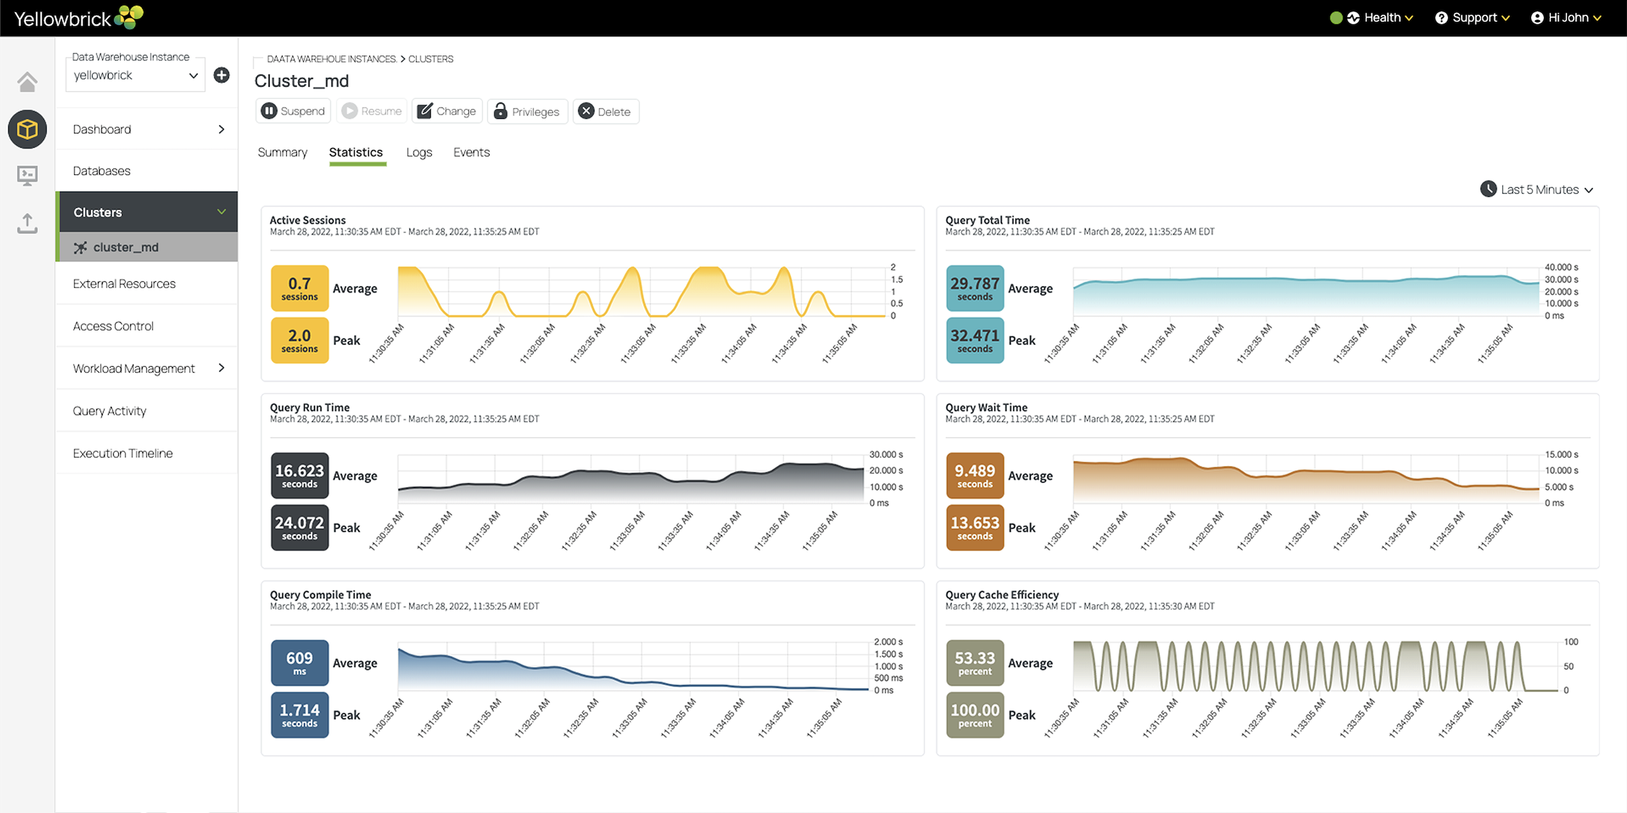Click the Query Wait Time chart title
Image resolution: width=1627 pixels, height=813 pixels.
point(986,407)
